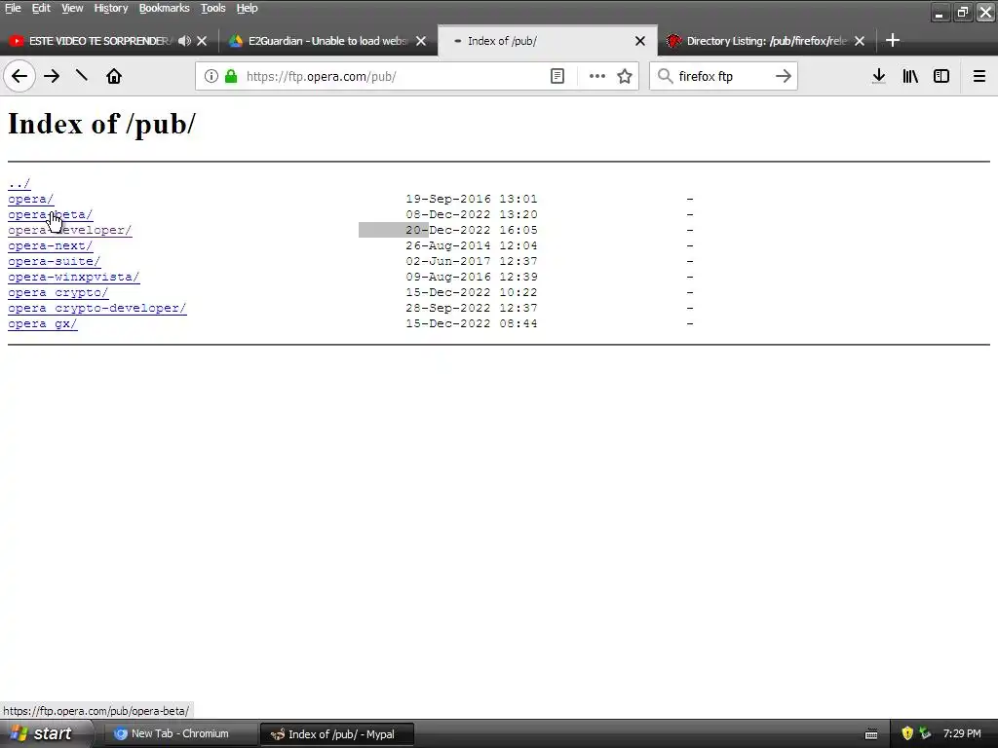Toggle the sidebar icon
This screenshot has height=748, width=998.
pos(941,76)
